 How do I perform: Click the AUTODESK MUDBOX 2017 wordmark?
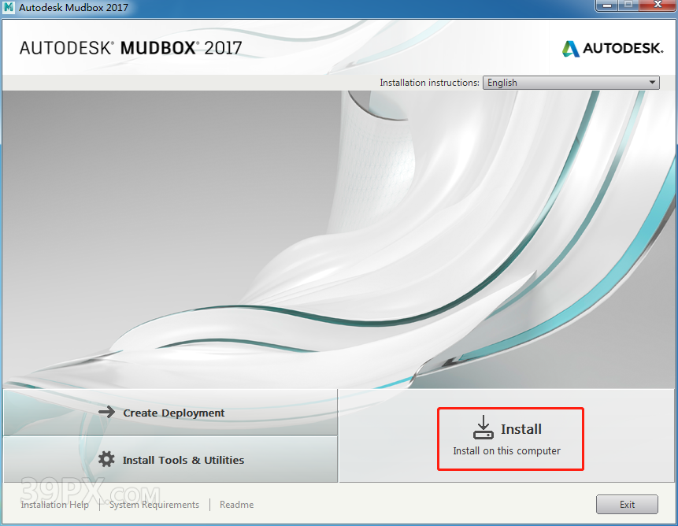tap(130, 47)
